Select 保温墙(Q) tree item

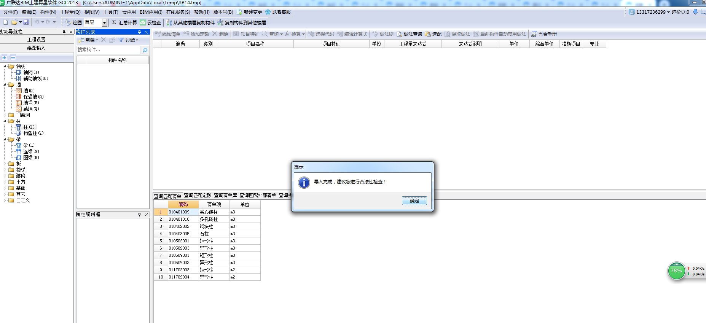[x=33, y=97]
